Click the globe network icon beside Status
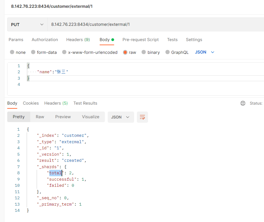Screen dimensions: 264x222 243,103
